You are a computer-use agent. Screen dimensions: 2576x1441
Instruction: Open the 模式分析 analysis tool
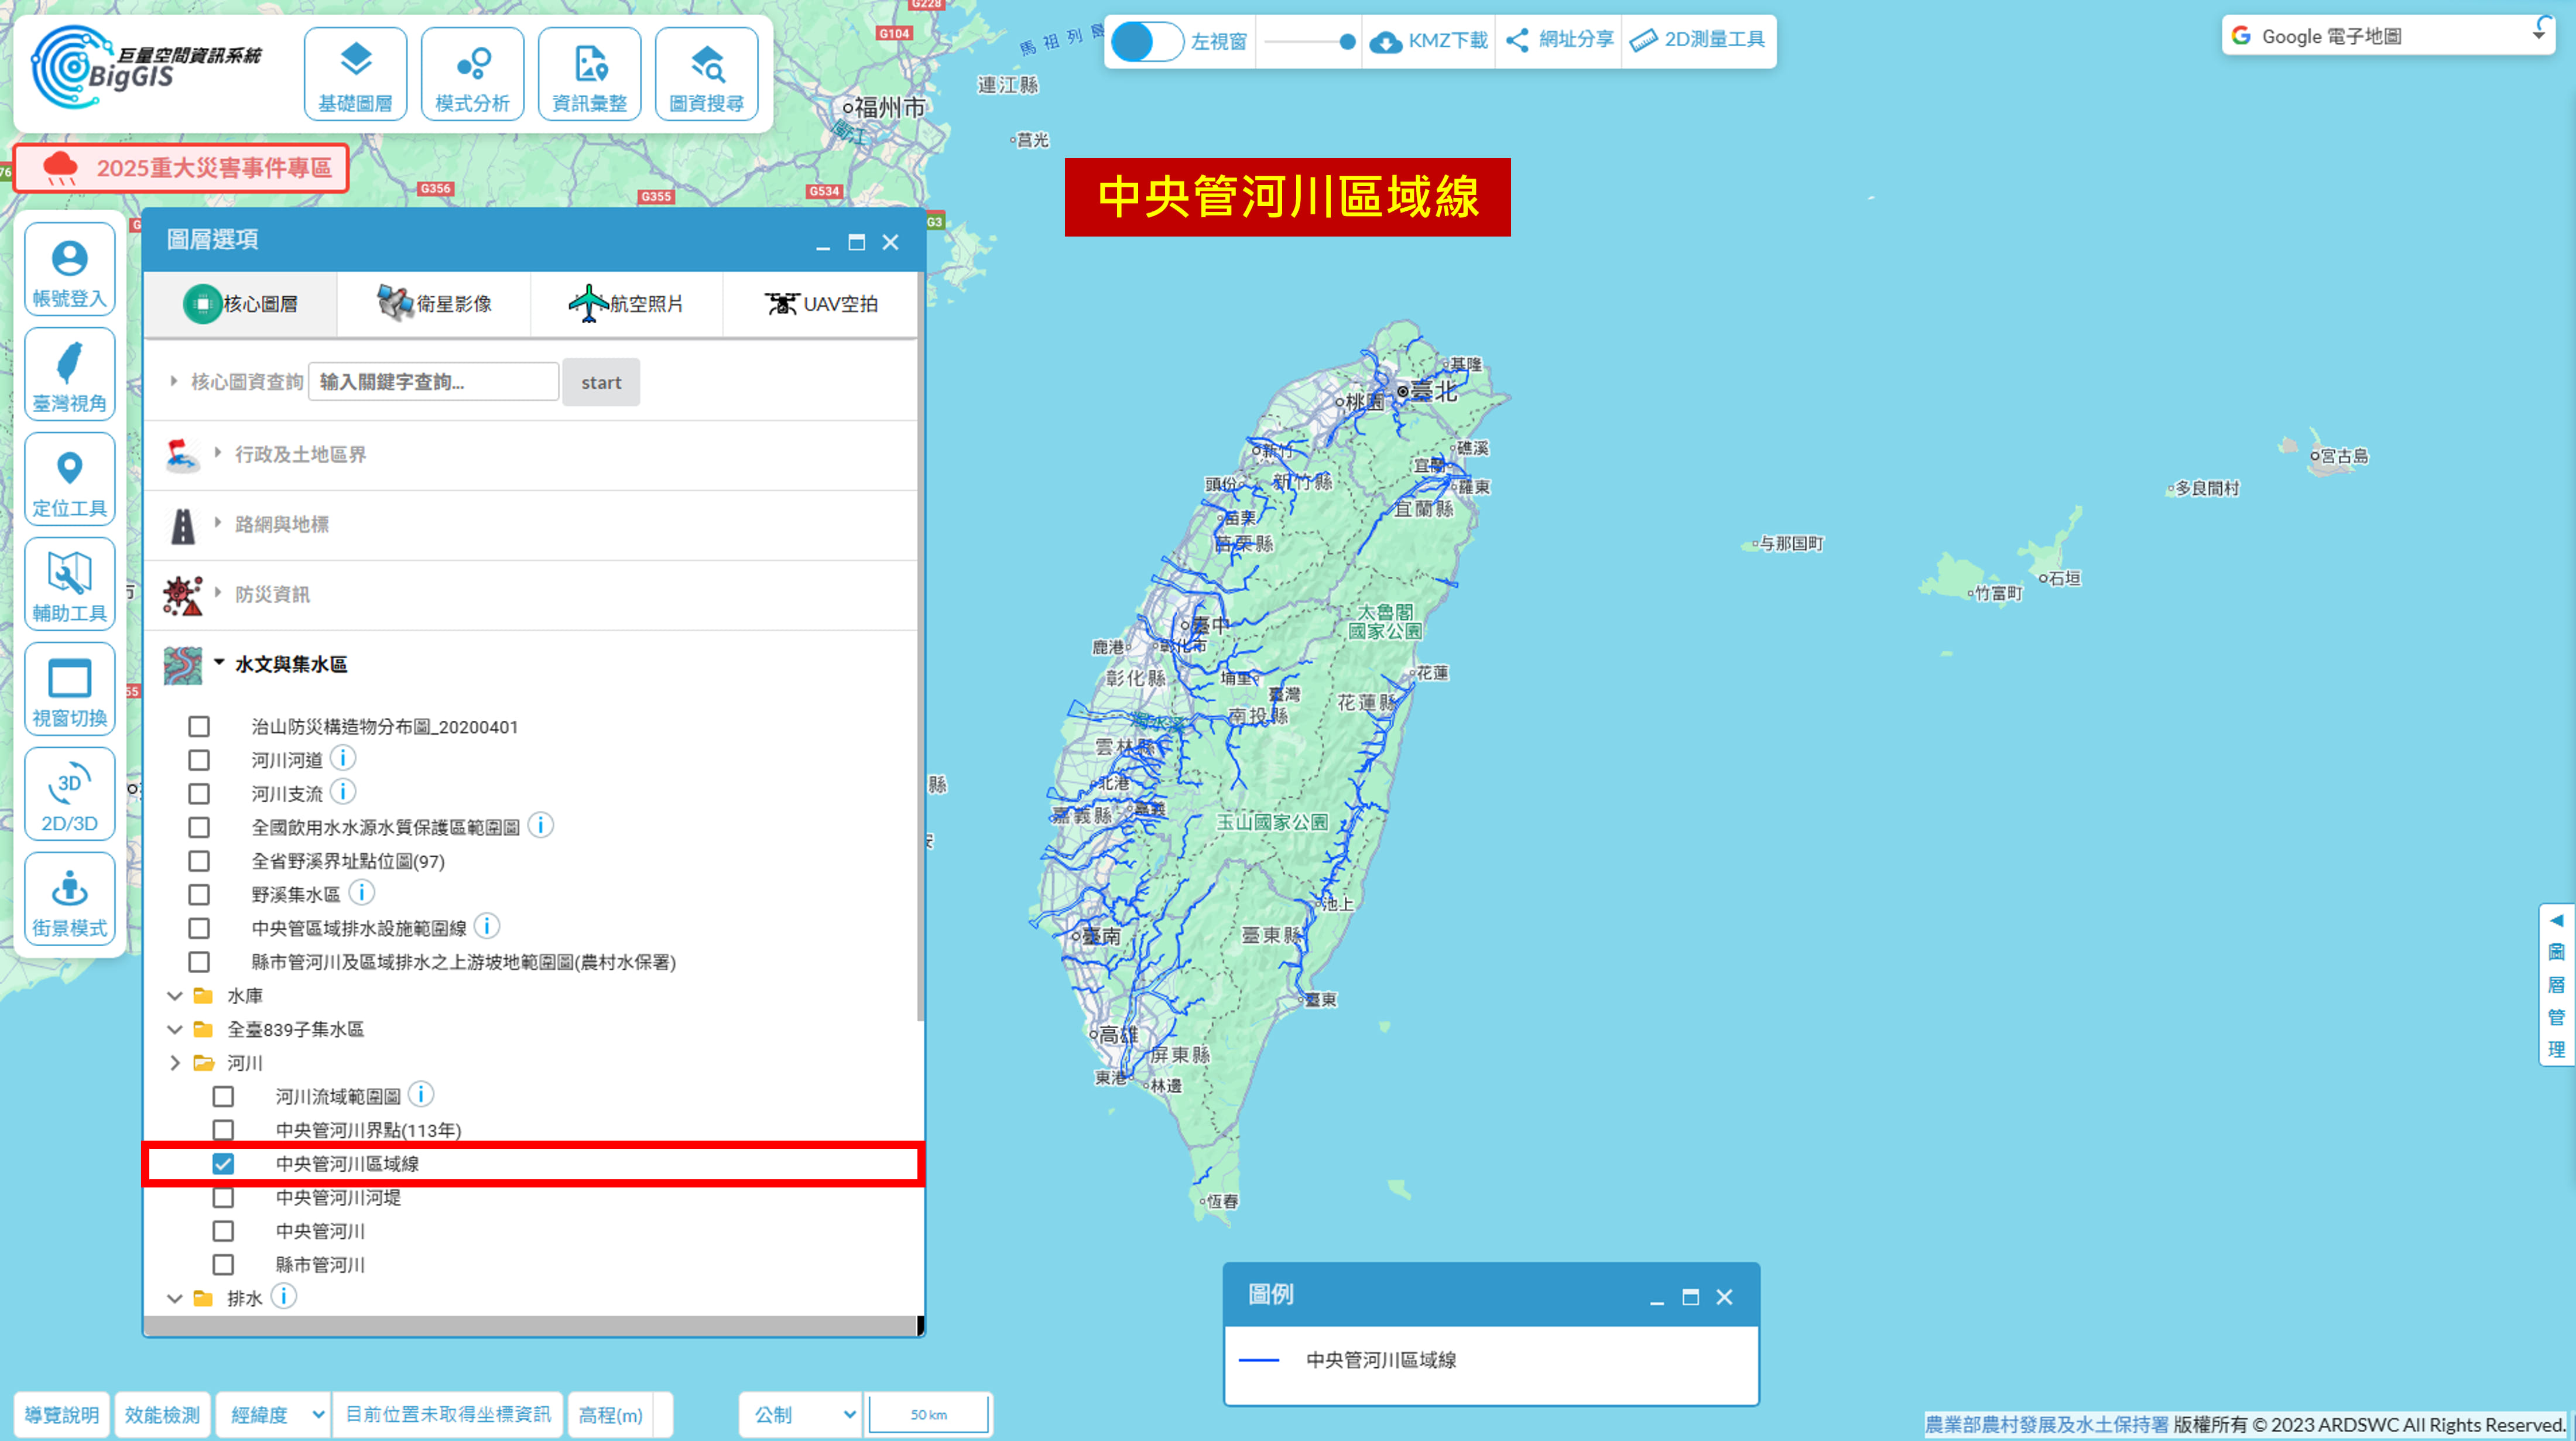(x=472, y=74)
